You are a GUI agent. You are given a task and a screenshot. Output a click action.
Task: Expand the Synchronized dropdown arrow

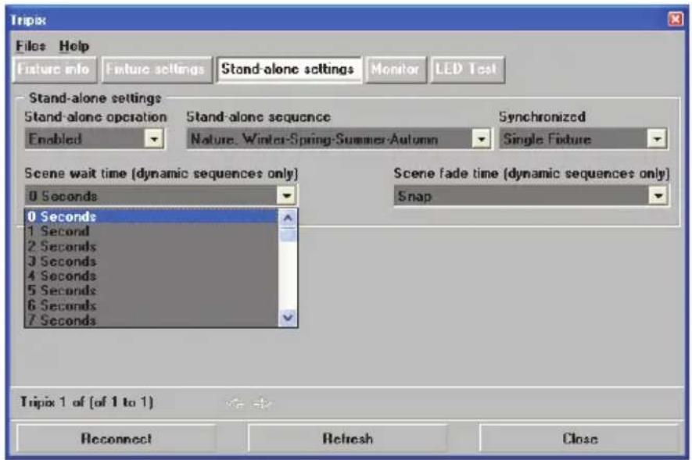[657, 139]
